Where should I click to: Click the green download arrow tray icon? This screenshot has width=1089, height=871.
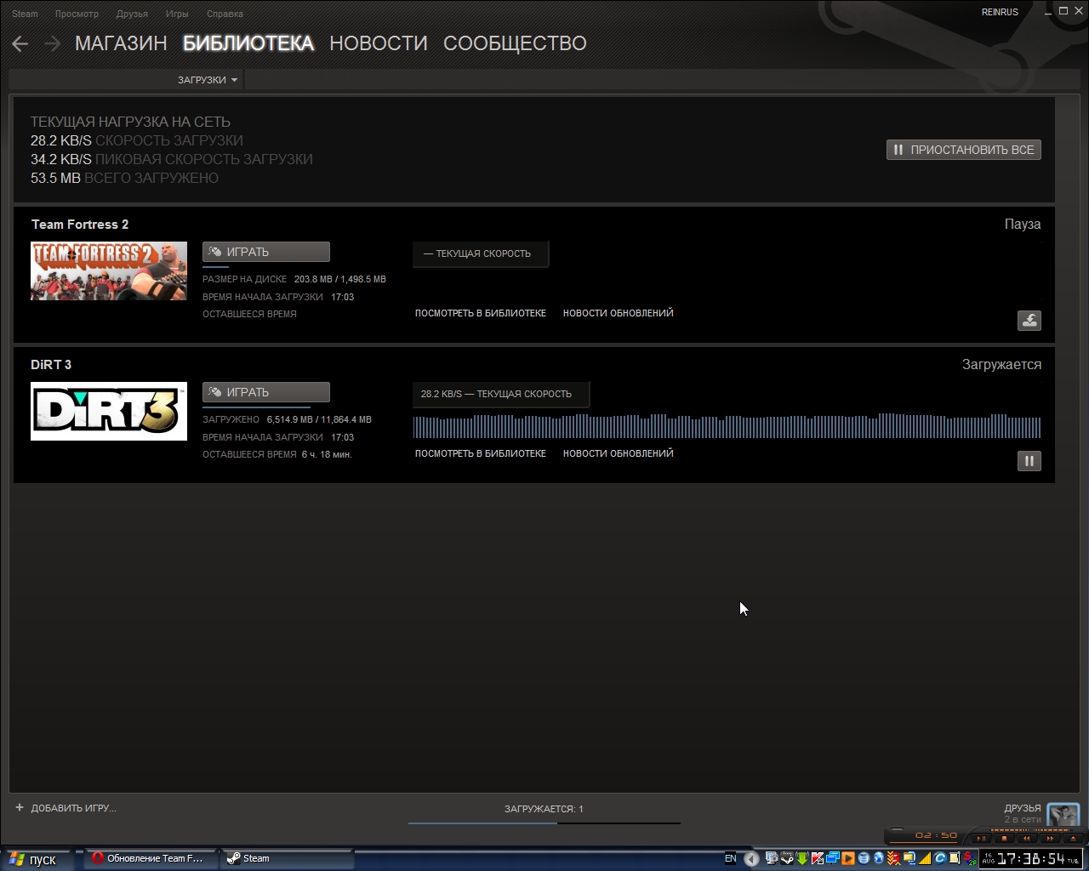pos(802,858)
